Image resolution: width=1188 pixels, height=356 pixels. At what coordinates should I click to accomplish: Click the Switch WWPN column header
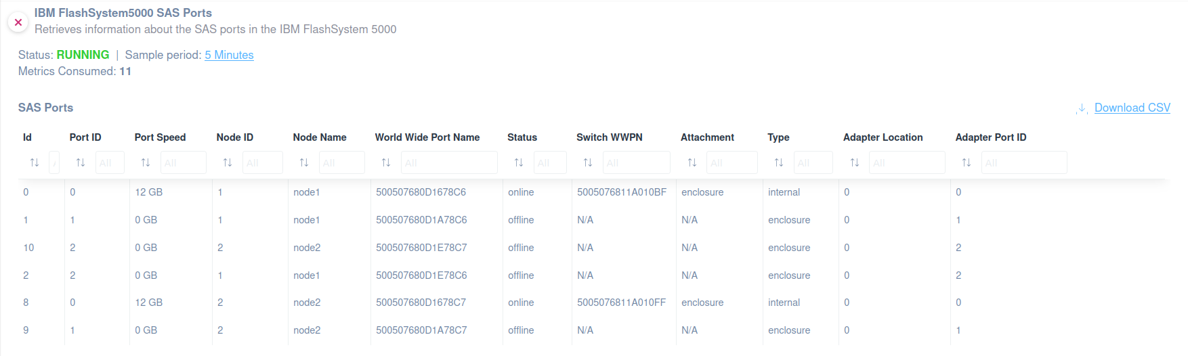(610, 137)
